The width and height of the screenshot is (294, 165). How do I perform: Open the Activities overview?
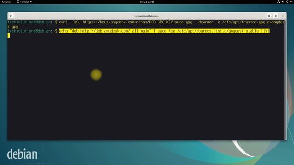coord(6,2)
